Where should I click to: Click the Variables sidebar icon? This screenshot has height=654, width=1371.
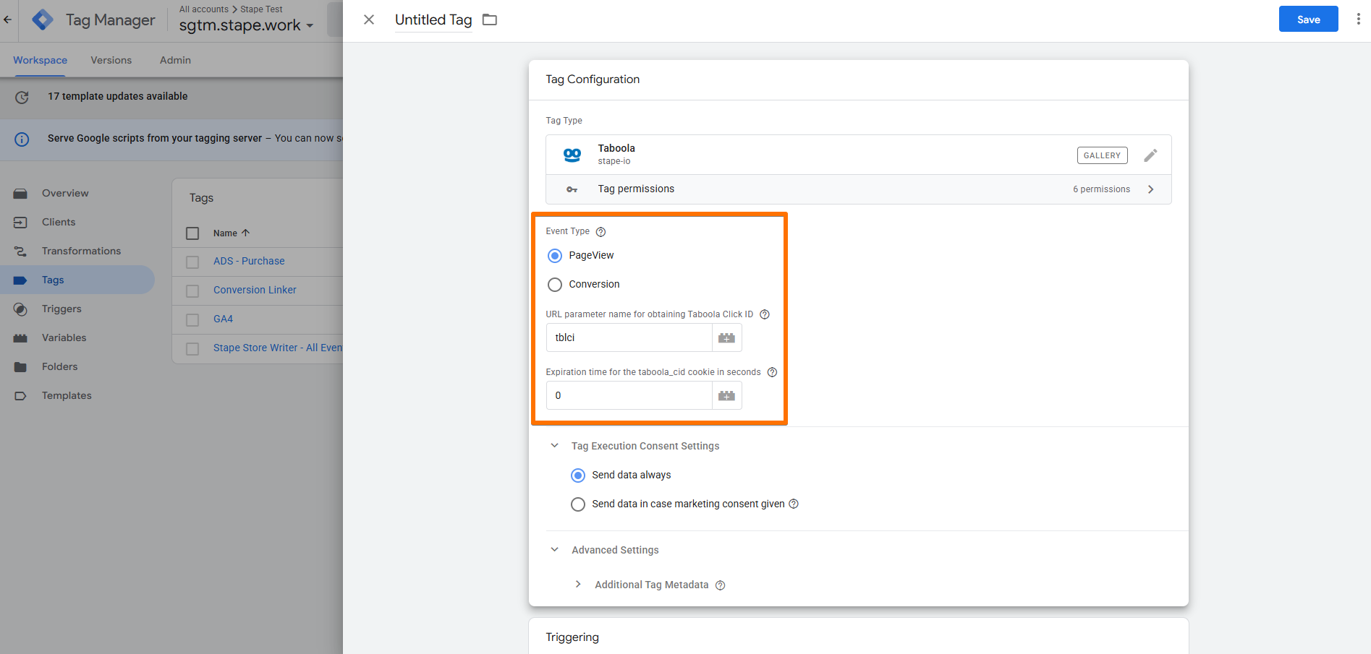pyautogui.click(x=20, y=338)
